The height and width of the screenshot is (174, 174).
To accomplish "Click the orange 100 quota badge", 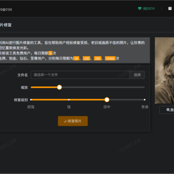I will click(x=87, y=58).
